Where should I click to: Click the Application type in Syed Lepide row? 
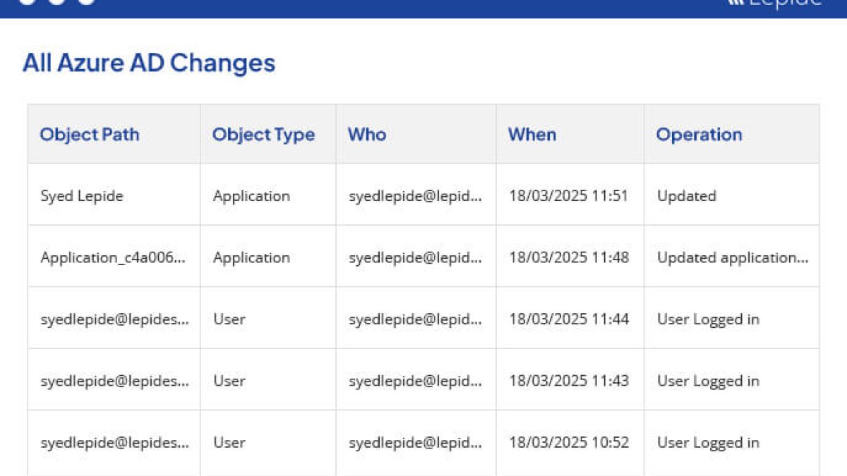[251, 196]
